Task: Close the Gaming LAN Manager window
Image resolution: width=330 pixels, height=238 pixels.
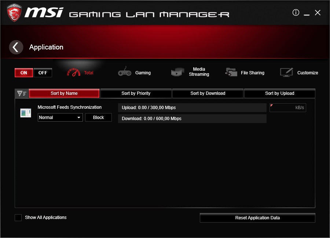Action: pos(318,12)
